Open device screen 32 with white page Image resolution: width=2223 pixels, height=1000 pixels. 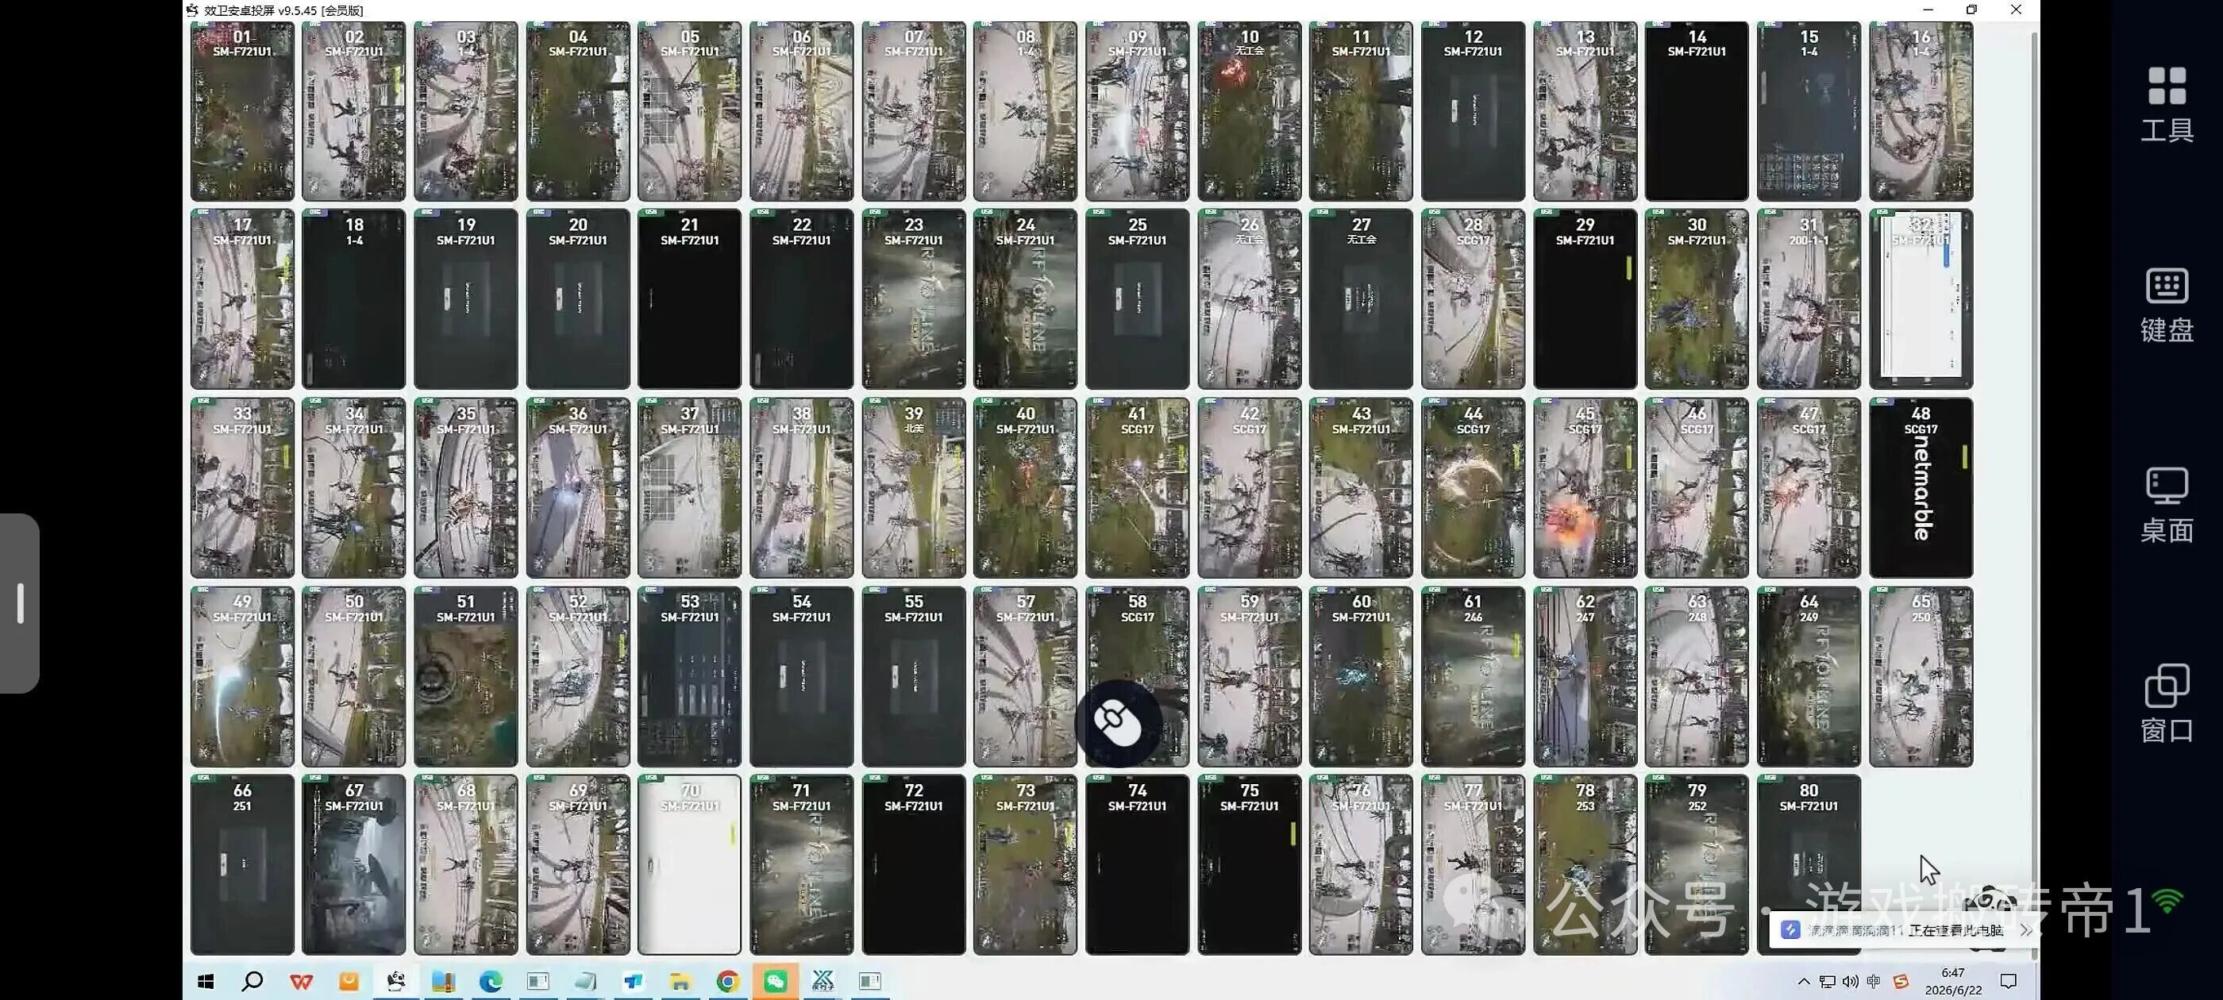pyautogui.click(x=1921, y=298)
